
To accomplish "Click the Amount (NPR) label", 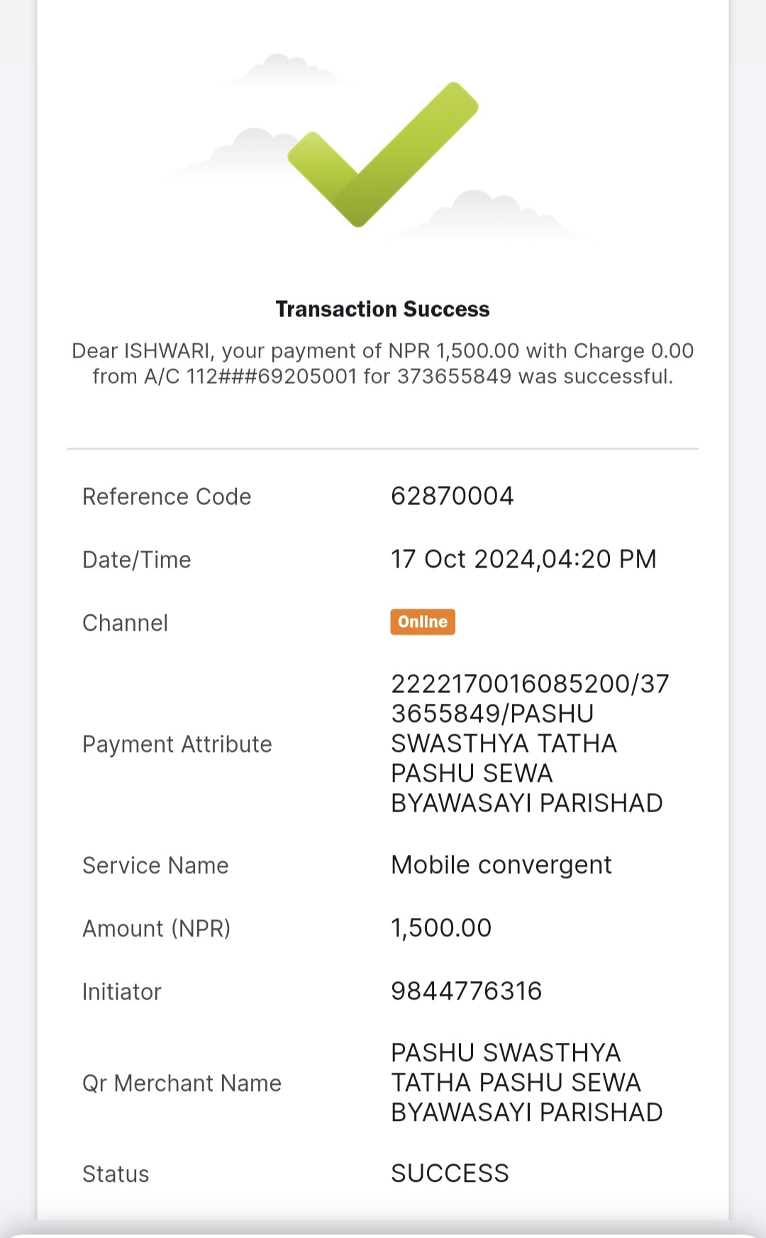I will click(x=157, y=929).
